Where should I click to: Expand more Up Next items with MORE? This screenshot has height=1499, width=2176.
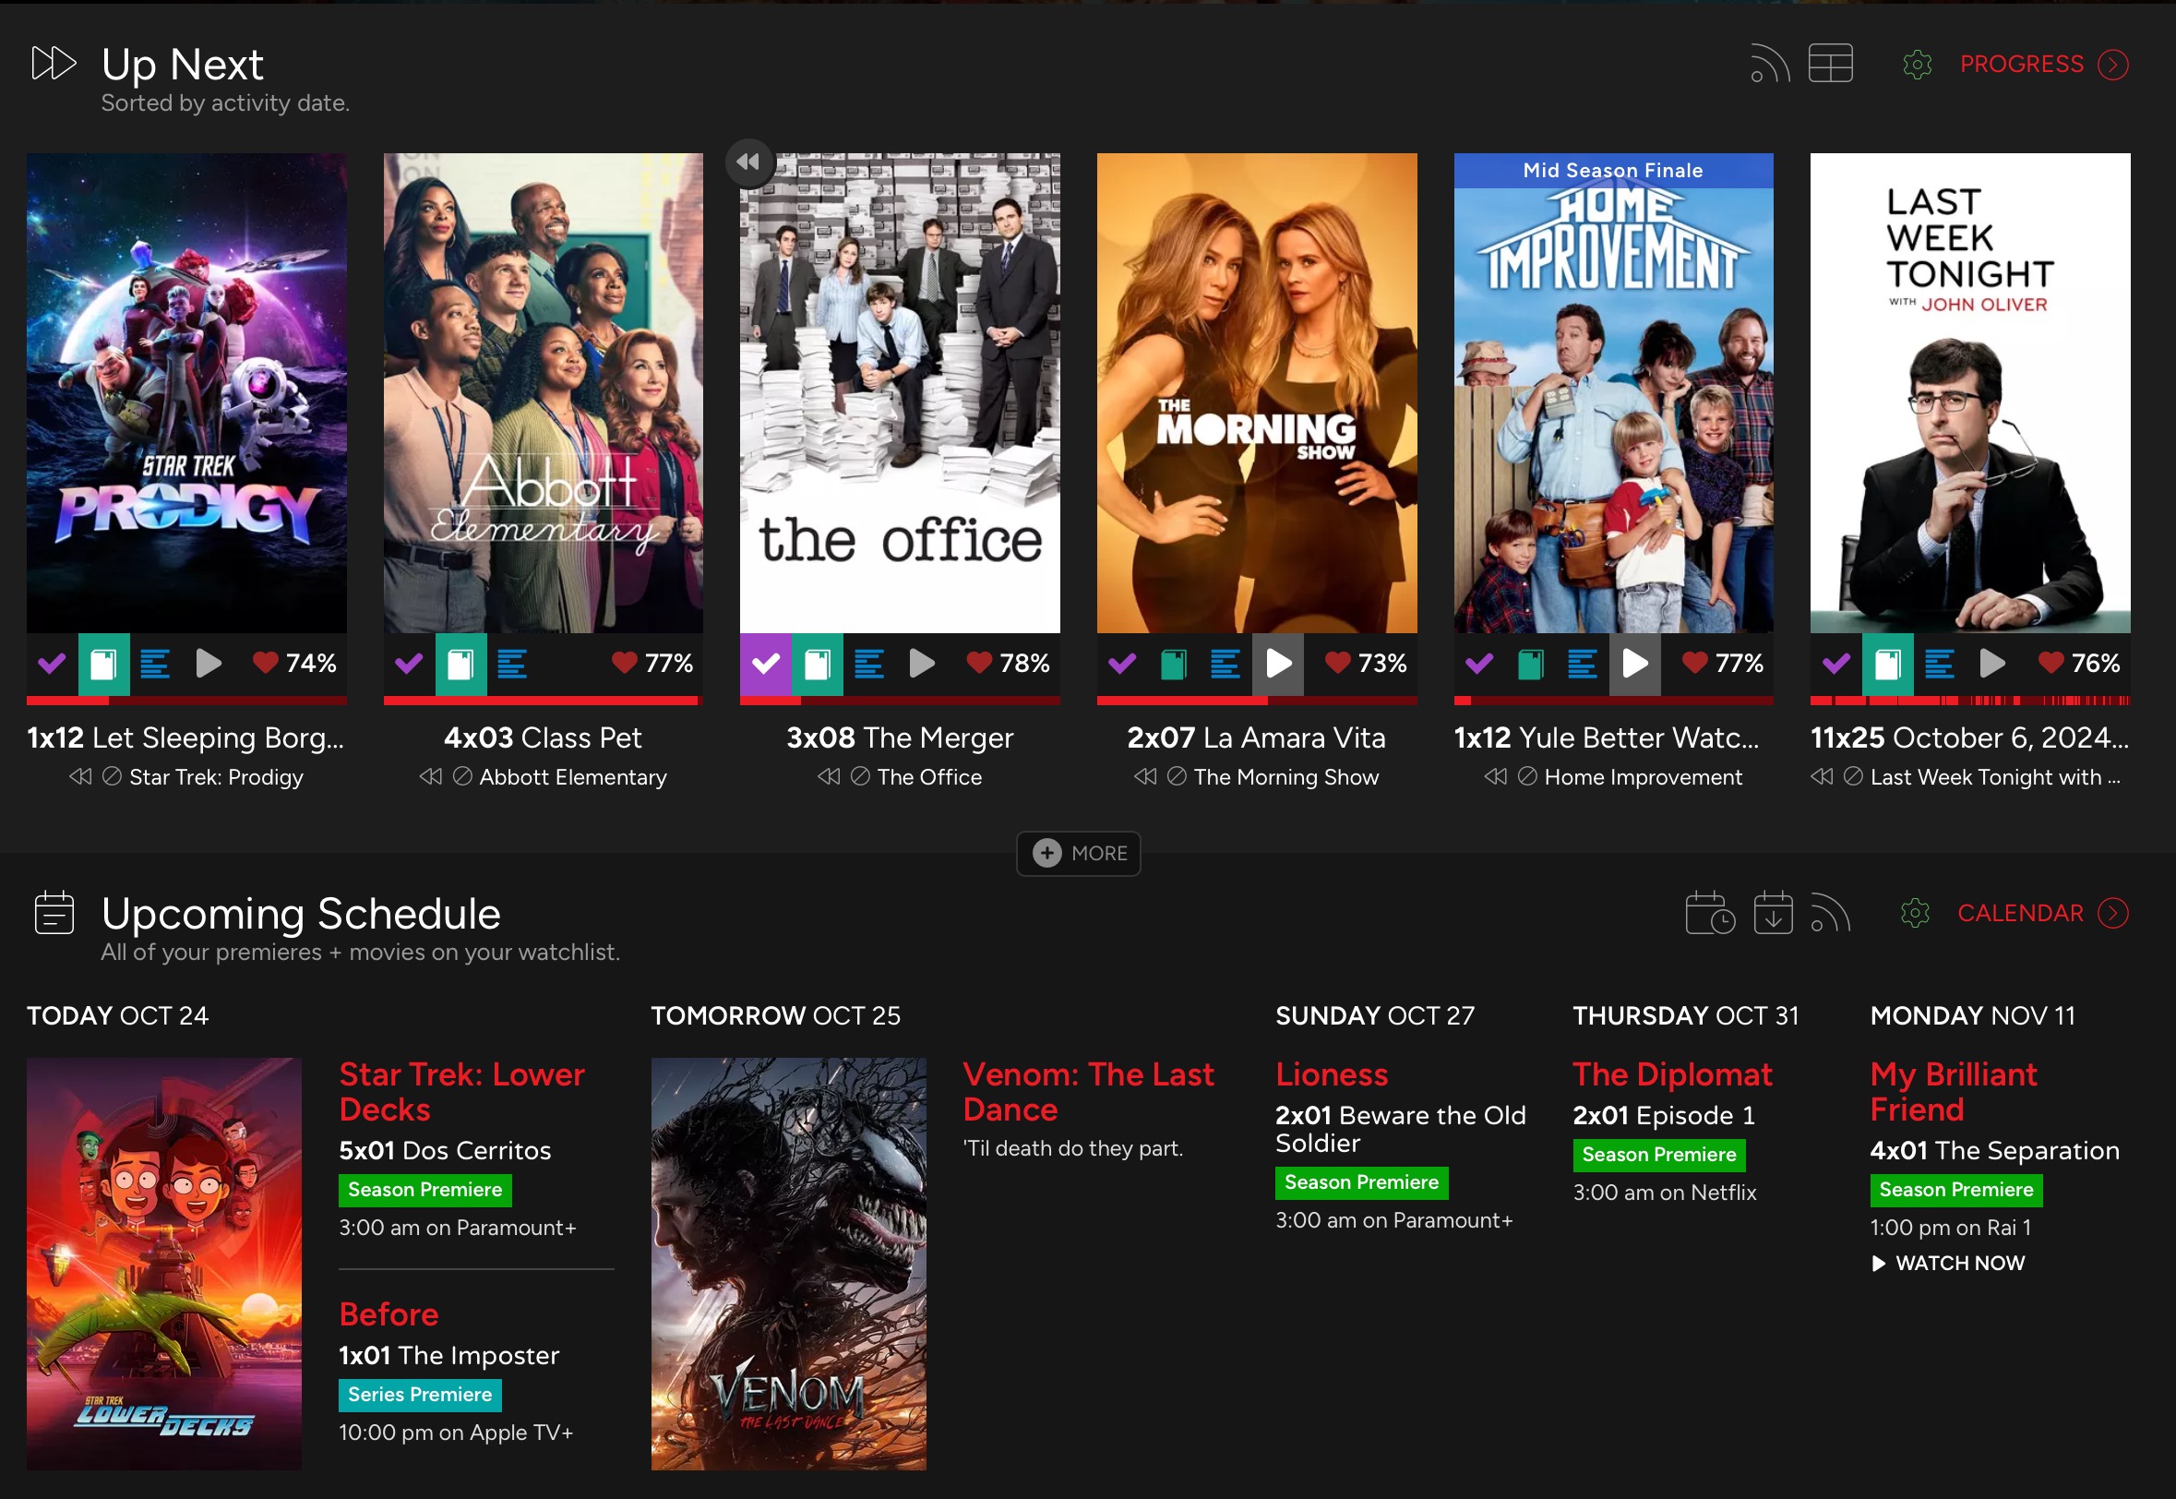(1079, 854)
